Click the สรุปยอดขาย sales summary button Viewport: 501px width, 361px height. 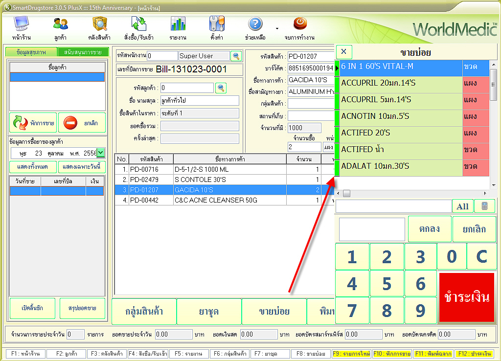82,308
